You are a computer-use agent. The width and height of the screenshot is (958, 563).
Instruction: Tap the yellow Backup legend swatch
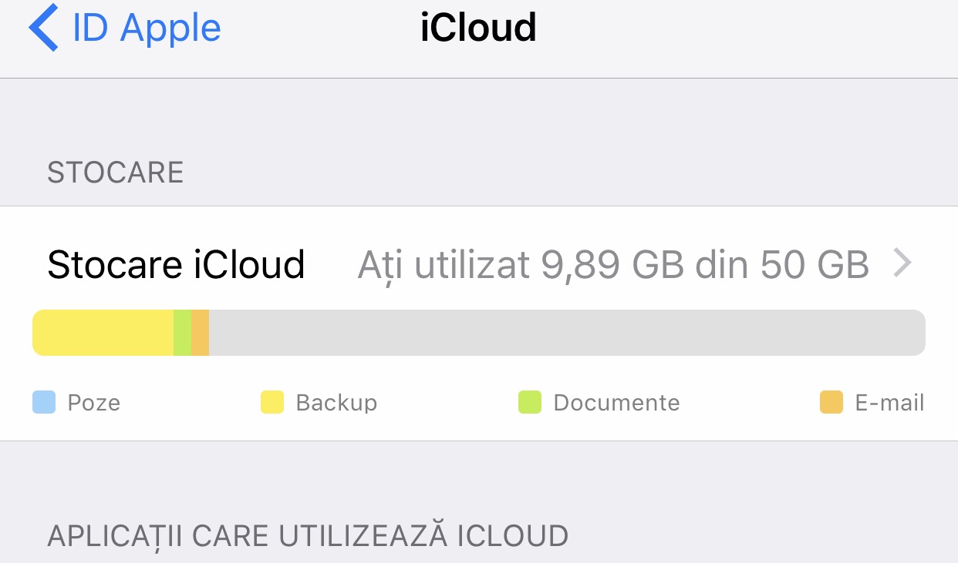pyautogui.click(x=272, y=402)
